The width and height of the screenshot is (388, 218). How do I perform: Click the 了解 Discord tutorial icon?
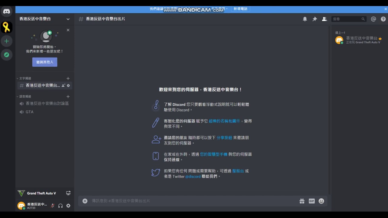156,106
